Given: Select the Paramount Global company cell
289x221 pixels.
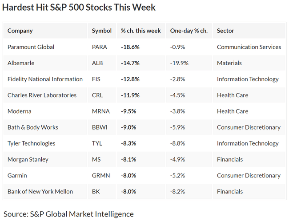Looking at the screenshot, I should click(x=31, y=47).
